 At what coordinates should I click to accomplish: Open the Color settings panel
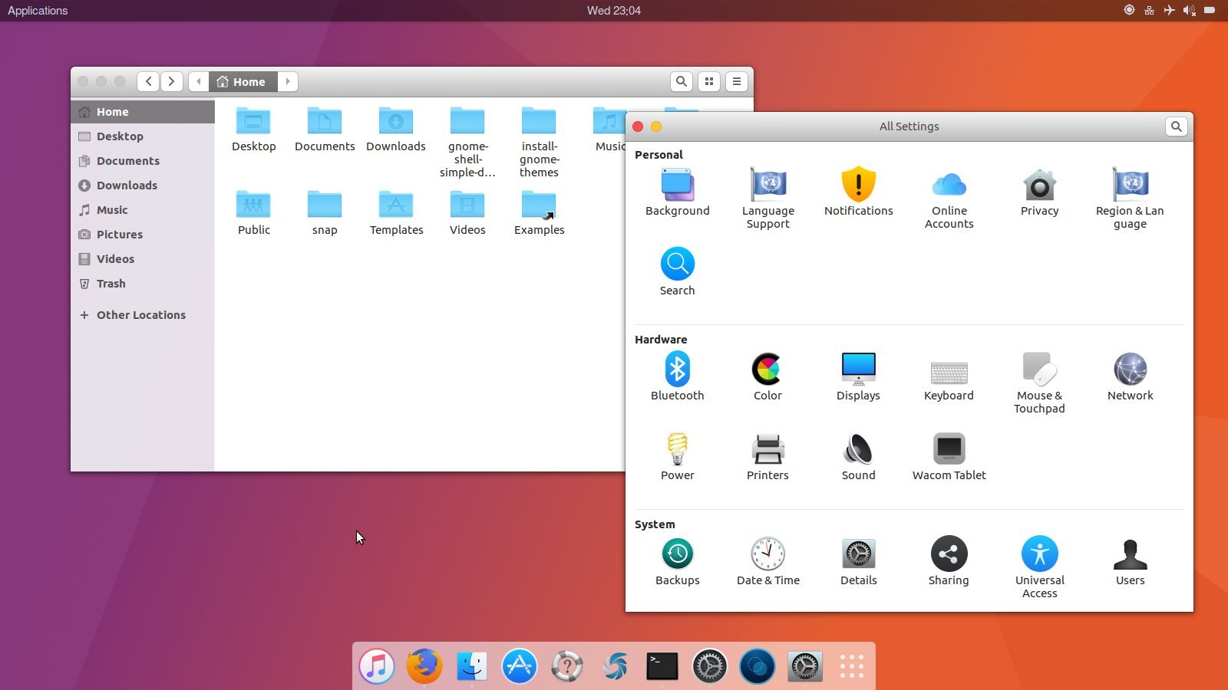pos(767,370)
